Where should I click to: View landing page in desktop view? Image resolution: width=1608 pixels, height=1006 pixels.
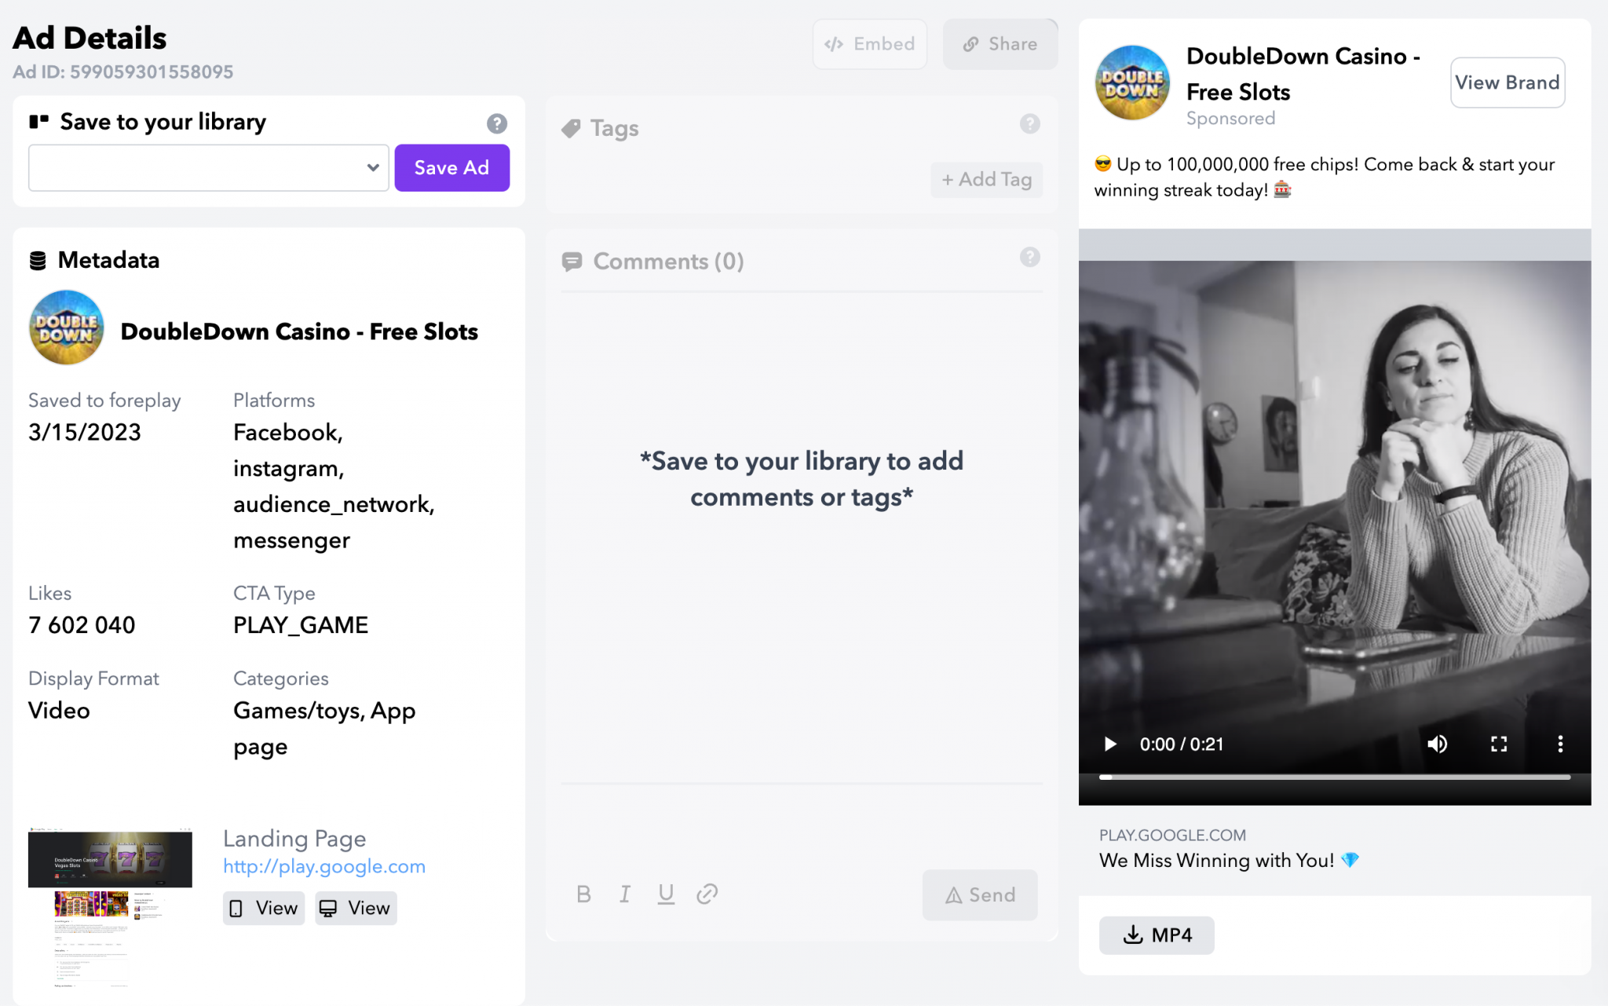(x=356, y=908)
